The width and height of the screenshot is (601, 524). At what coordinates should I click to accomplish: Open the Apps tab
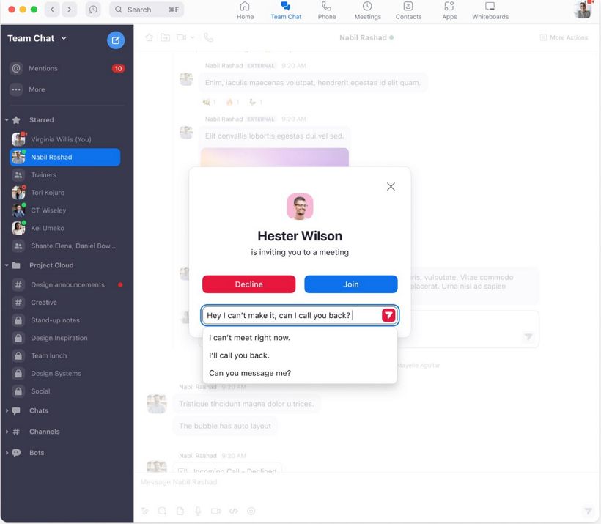pyautogui.click(x=449, y=11)
